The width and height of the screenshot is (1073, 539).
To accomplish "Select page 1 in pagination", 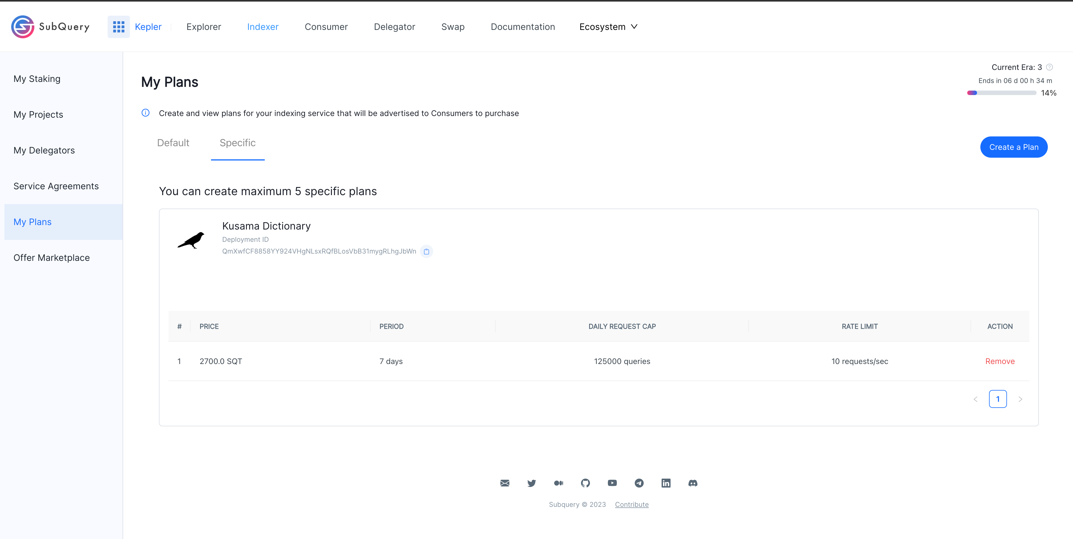I will (x=998, y=399).
